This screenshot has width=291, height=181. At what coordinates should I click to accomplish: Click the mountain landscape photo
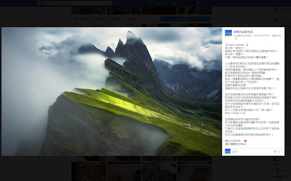(x=111, y=91)
